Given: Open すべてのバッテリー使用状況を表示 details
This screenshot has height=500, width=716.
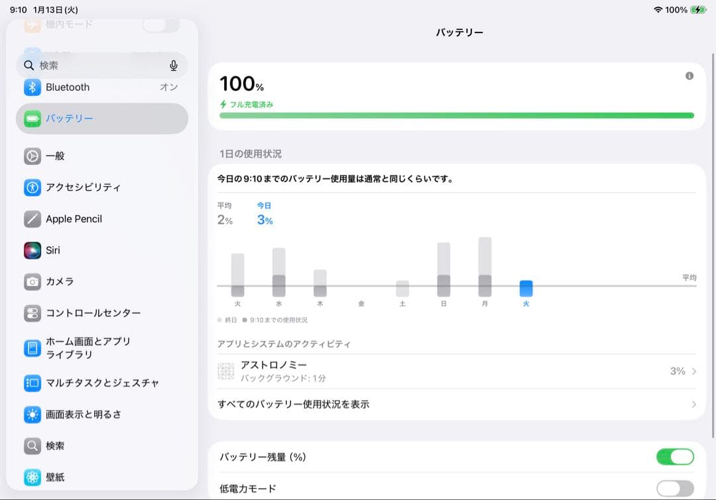Looking at the screenshot, I should pyautogui.click(x=457, y=405).
